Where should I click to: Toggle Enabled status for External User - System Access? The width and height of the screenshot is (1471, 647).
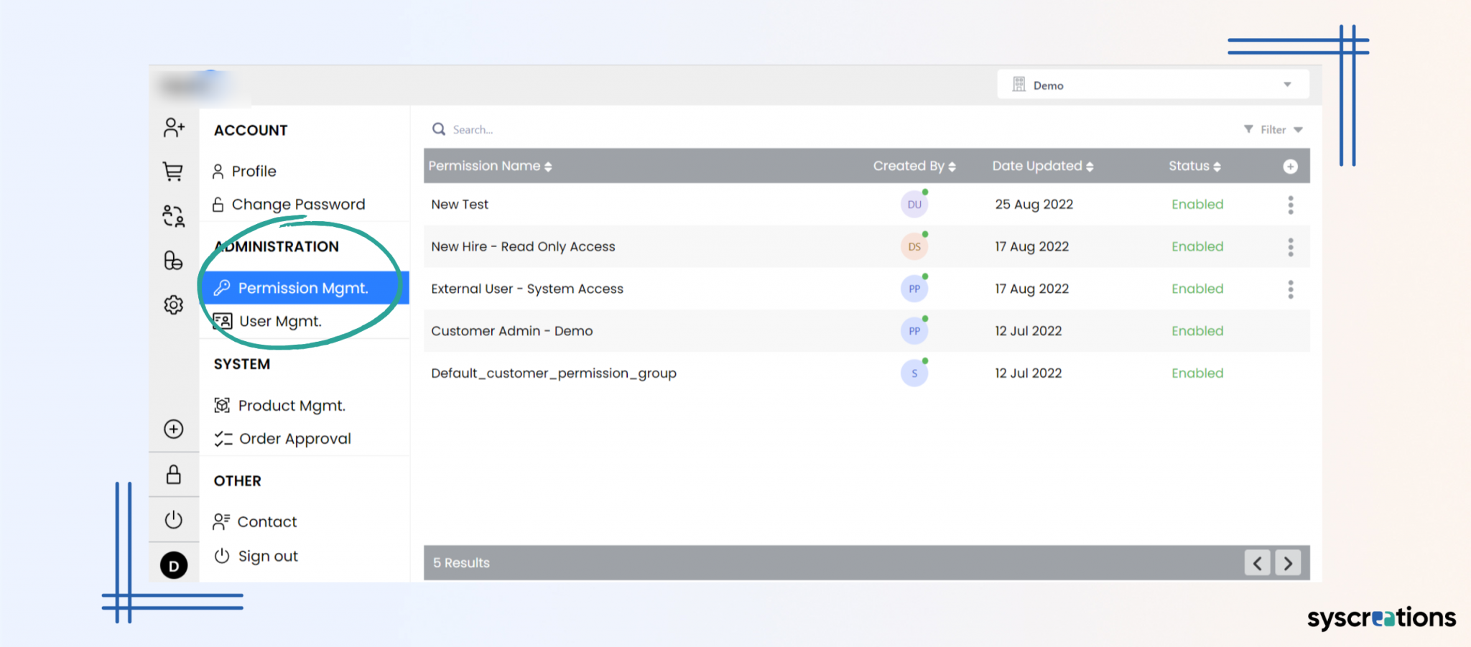click(x=1197, y=289)
